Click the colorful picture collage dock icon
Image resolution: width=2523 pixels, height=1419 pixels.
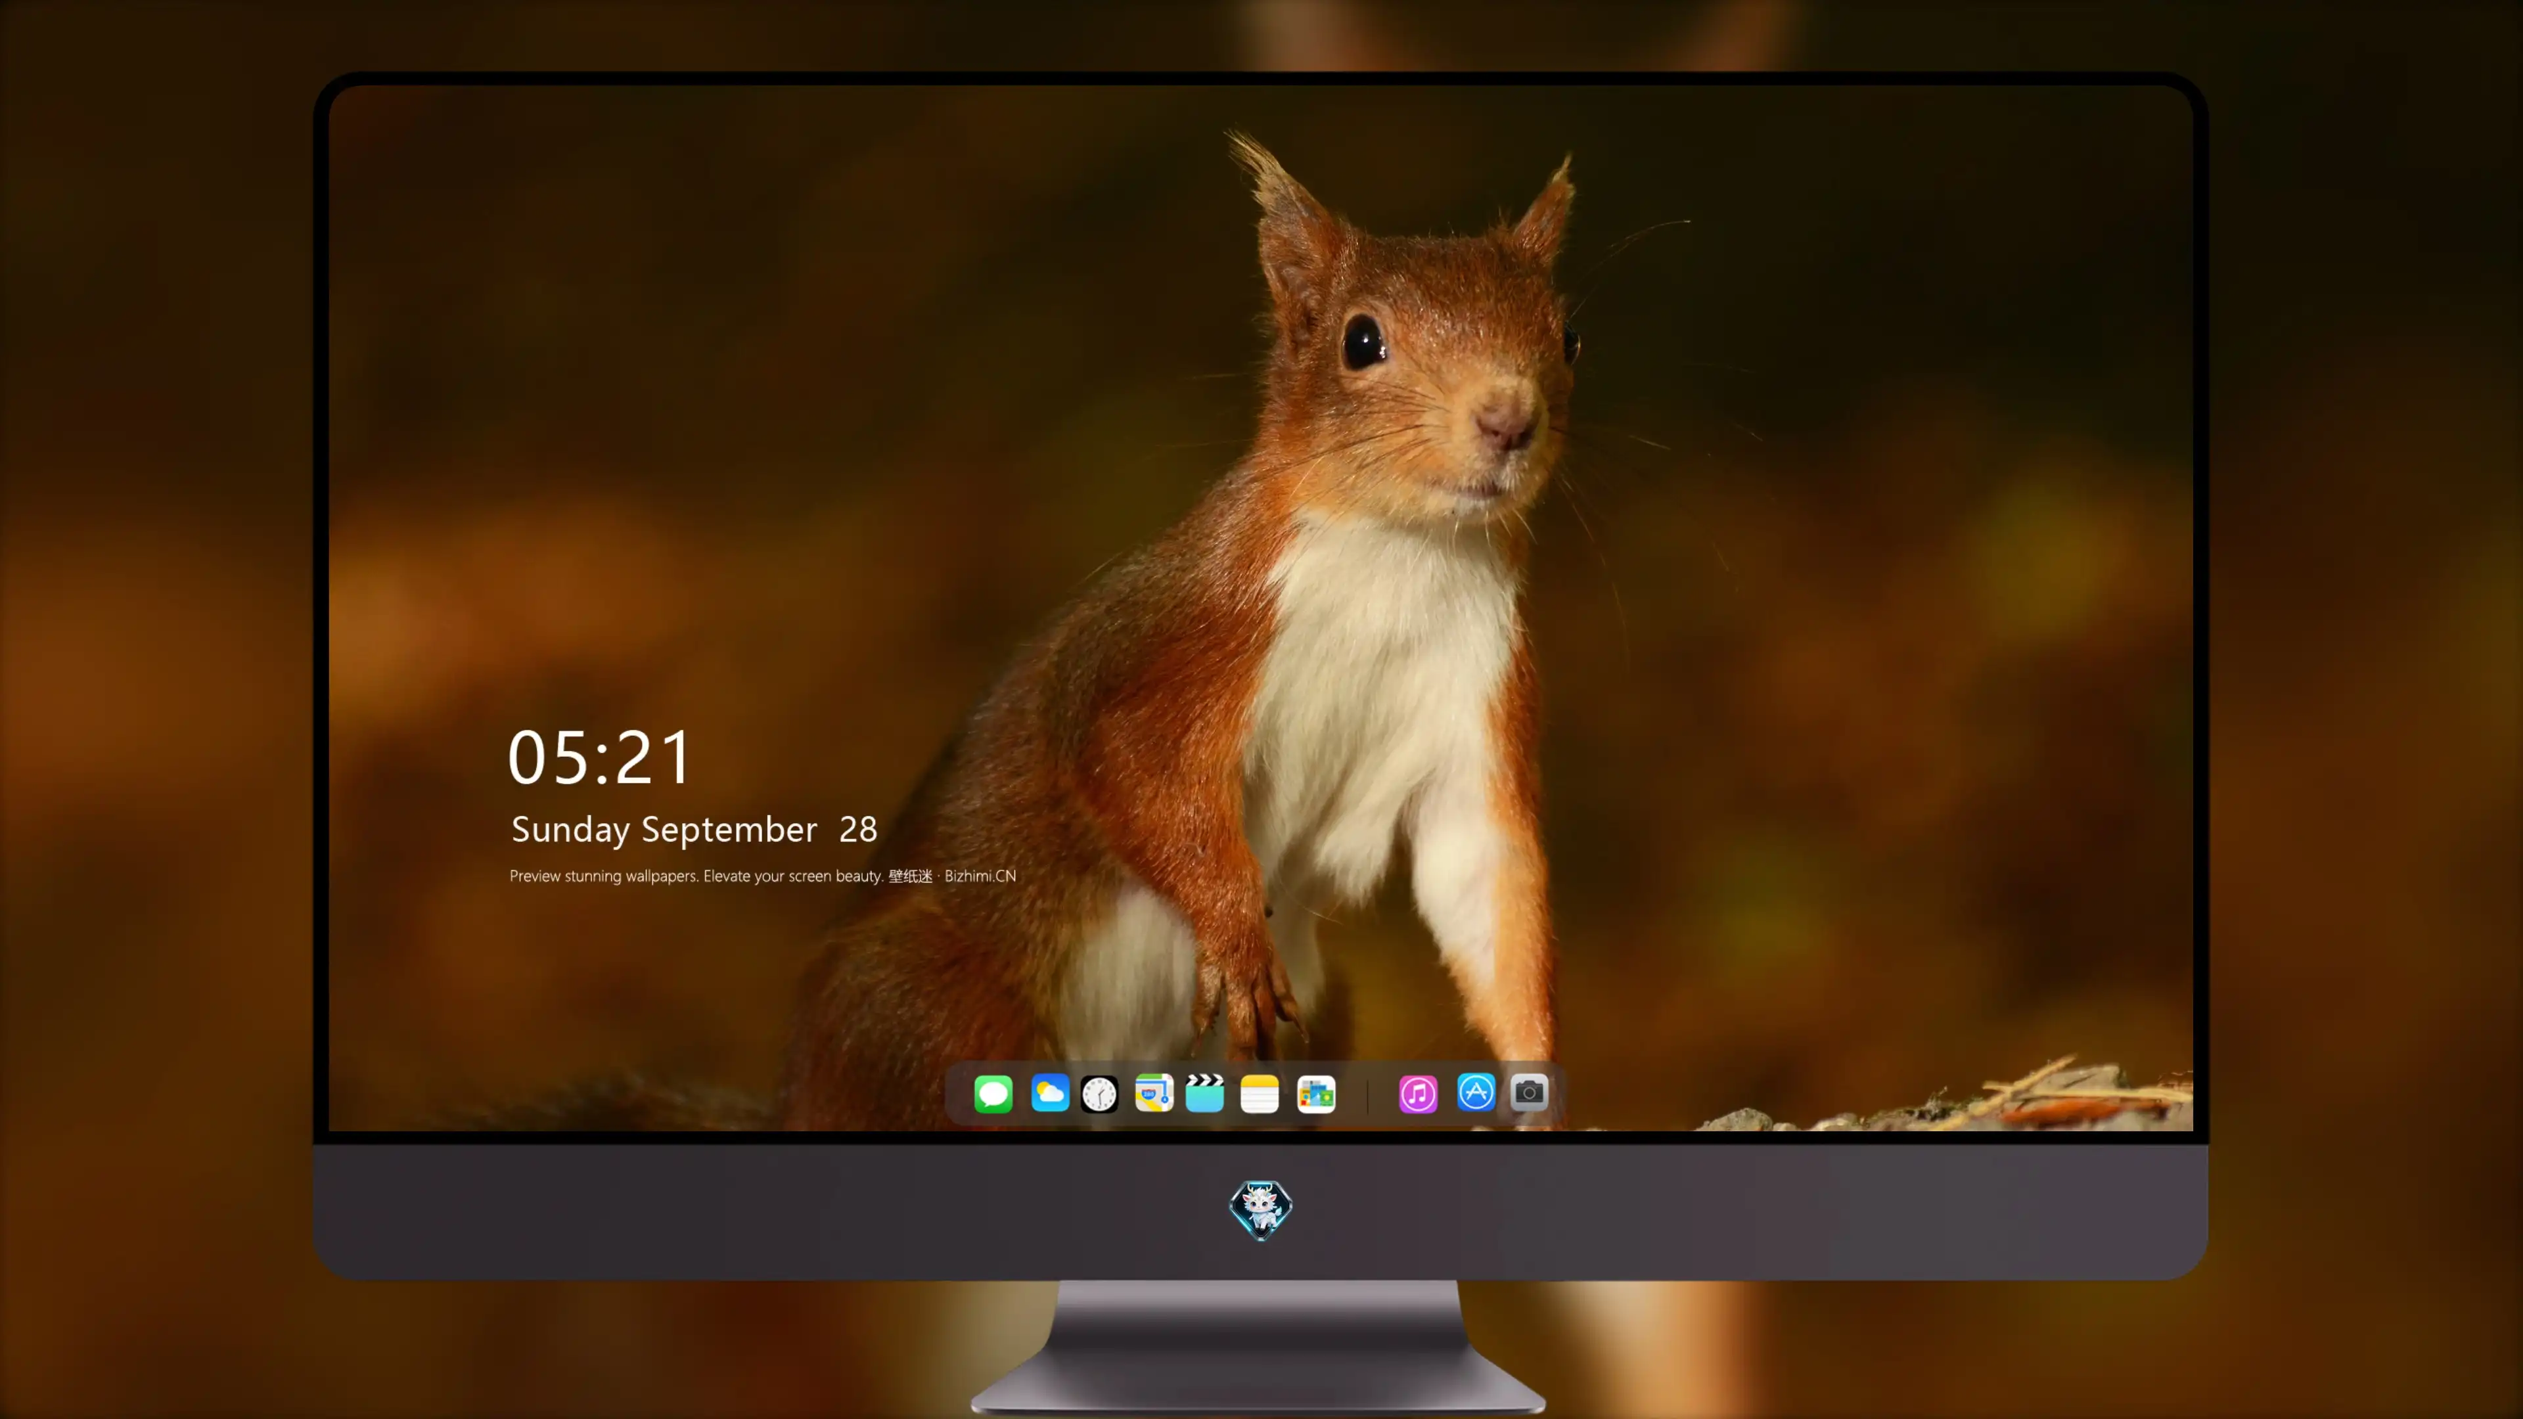click(1316, 1093)
